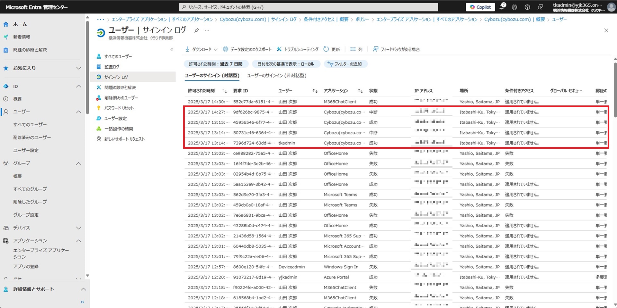This screenshot has height=308, width=617.
Task: Open the Deviceadmin Windows Sign In row
Action: pos(396,267)
